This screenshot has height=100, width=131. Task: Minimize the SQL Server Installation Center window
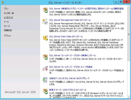click(116, 2)
